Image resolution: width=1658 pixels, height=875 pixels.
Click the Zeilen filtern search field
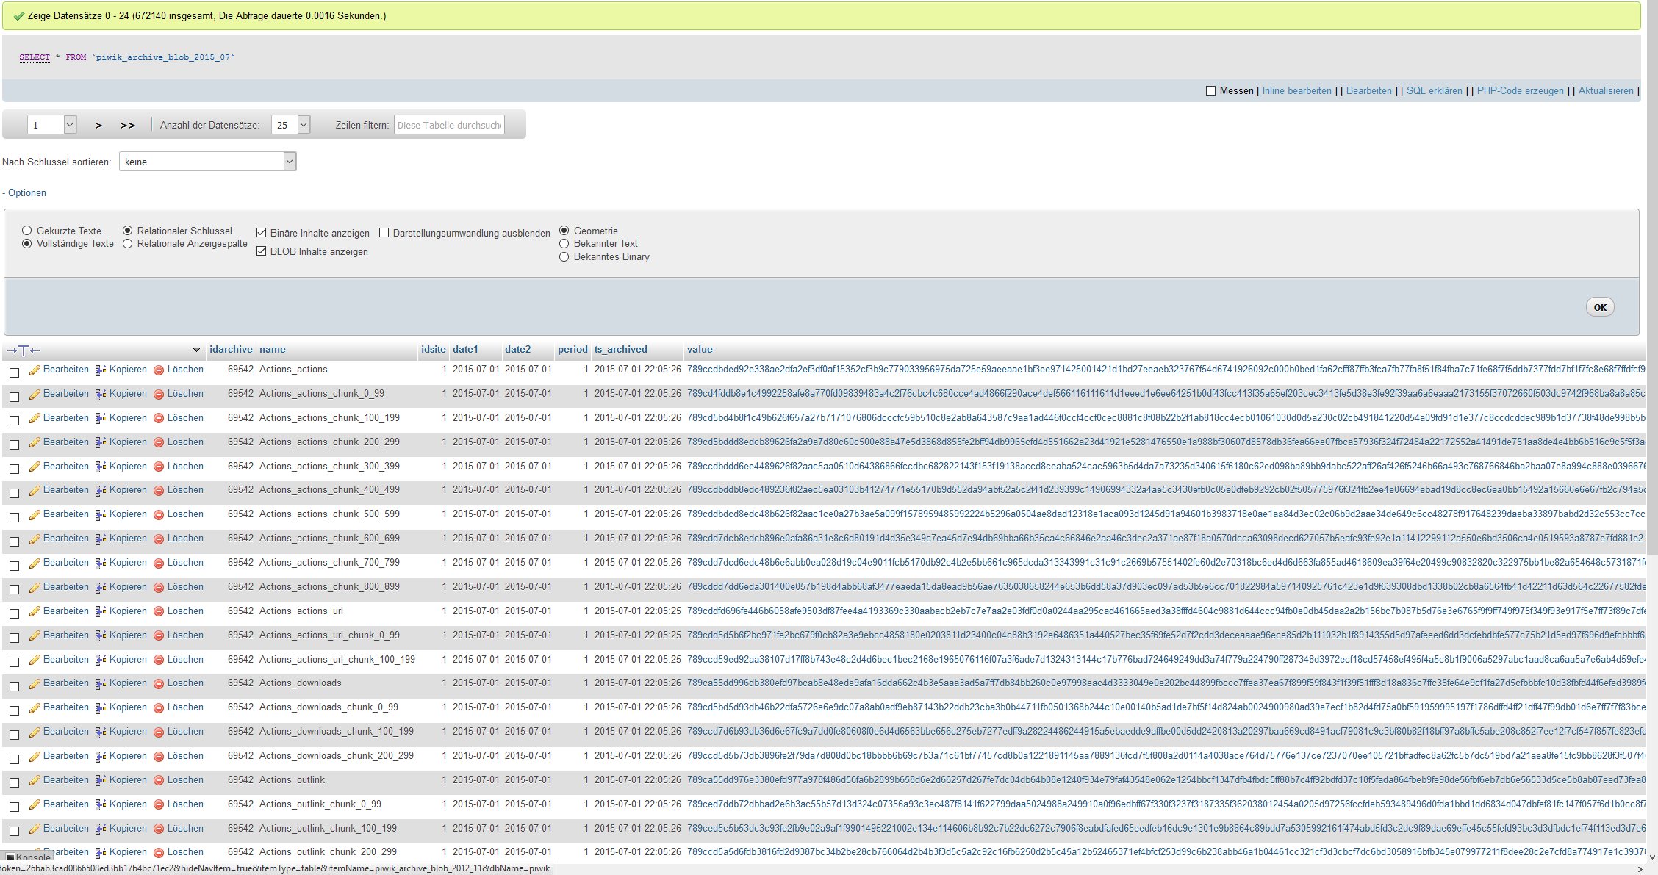click(x=449, y=125)
